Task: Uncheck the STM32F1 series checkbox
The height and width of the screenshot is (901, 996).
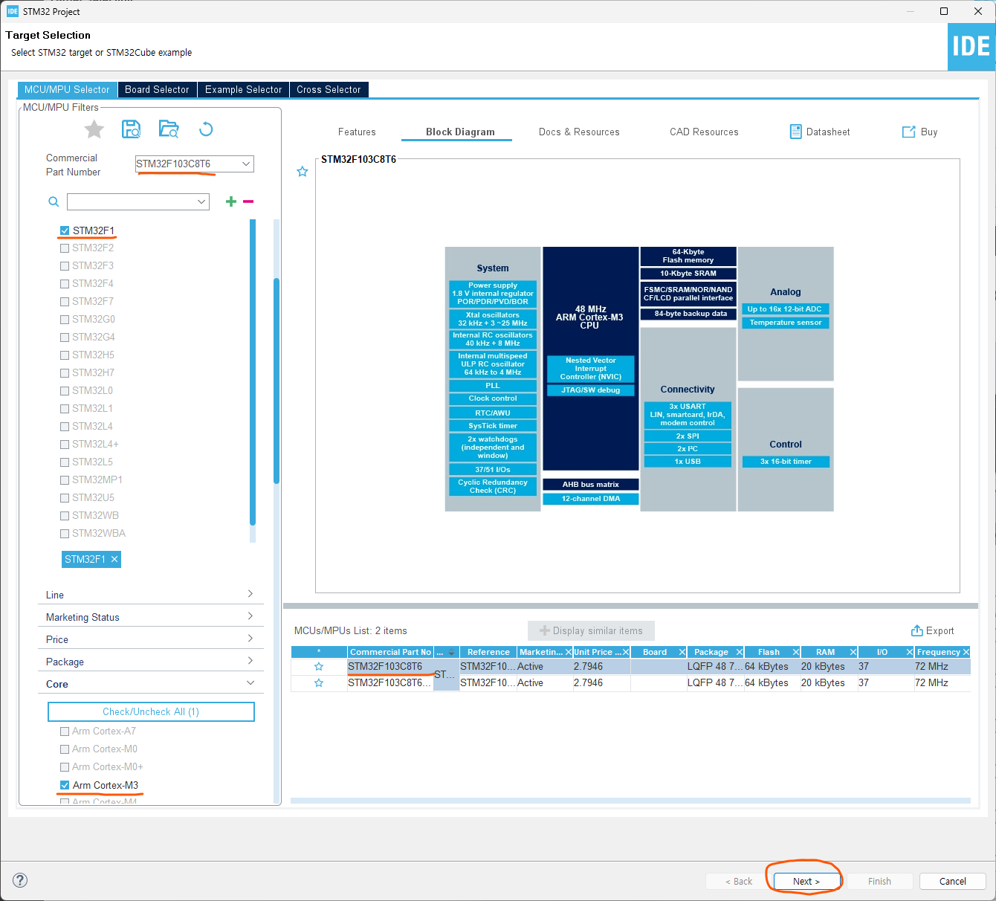Action: (x=65, y=230)
